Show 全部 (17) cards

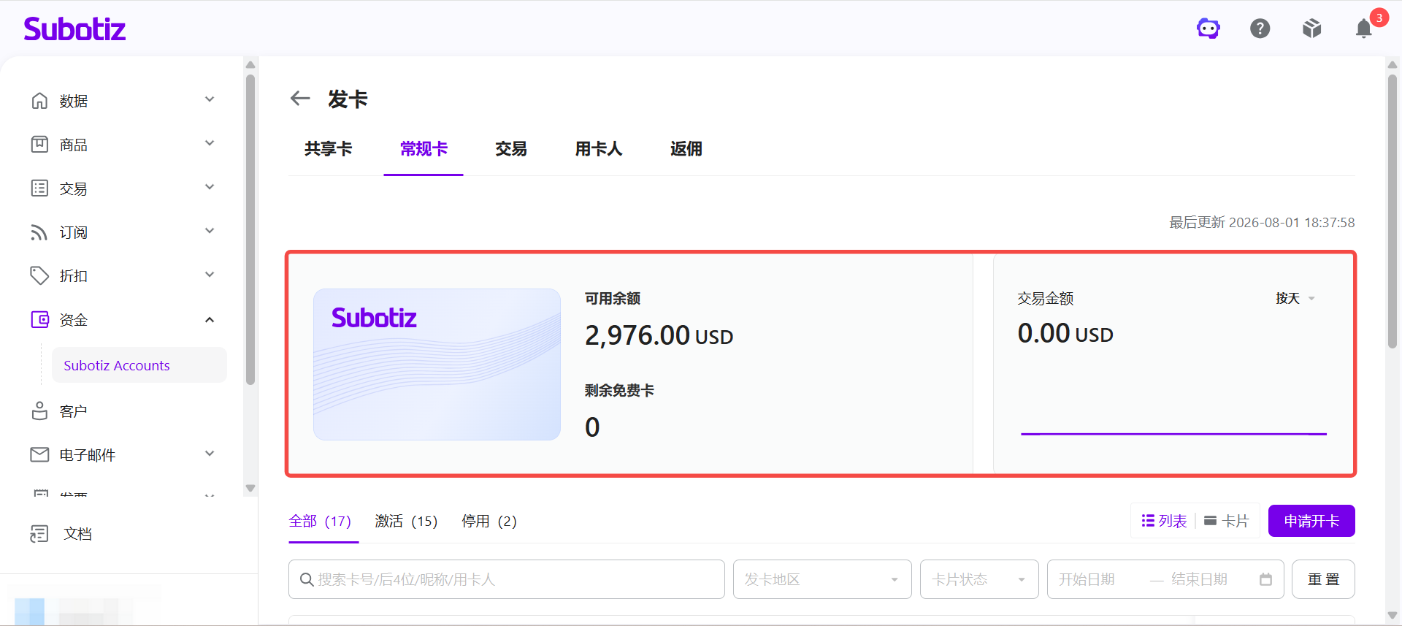tap(320, 522)
